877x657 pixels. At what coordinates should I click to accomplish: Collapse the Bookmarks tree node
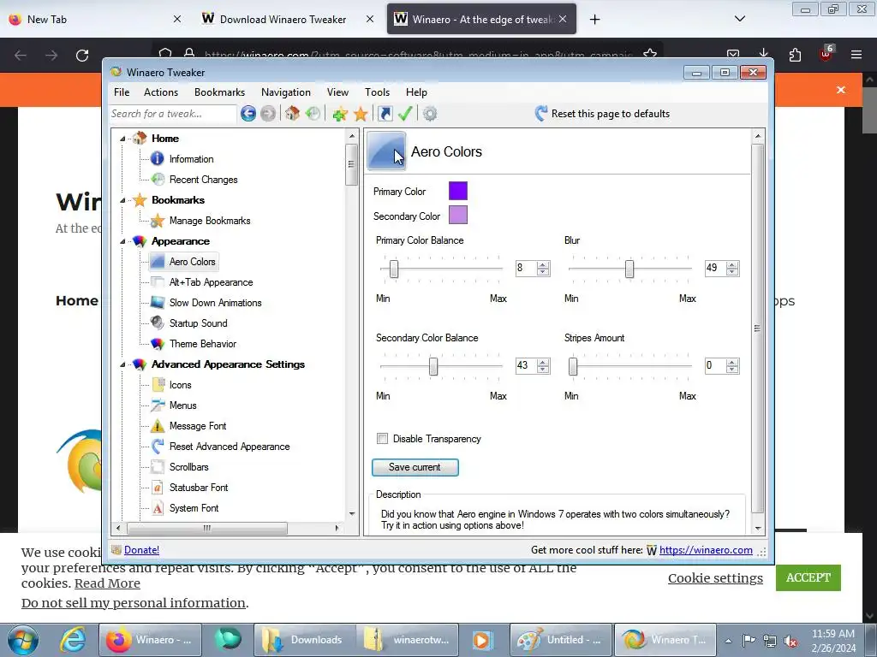point(122,200)
